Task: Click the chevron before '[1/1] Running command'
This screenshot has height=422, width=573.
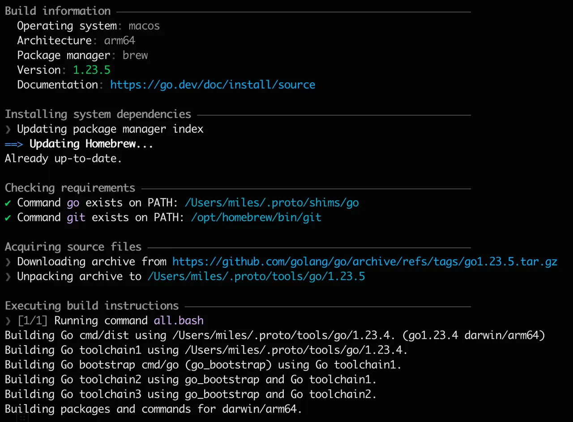Action: tap(8, 321)
